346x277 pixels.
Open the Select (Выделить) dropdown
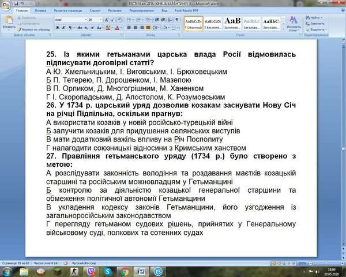tap(316, 29)
